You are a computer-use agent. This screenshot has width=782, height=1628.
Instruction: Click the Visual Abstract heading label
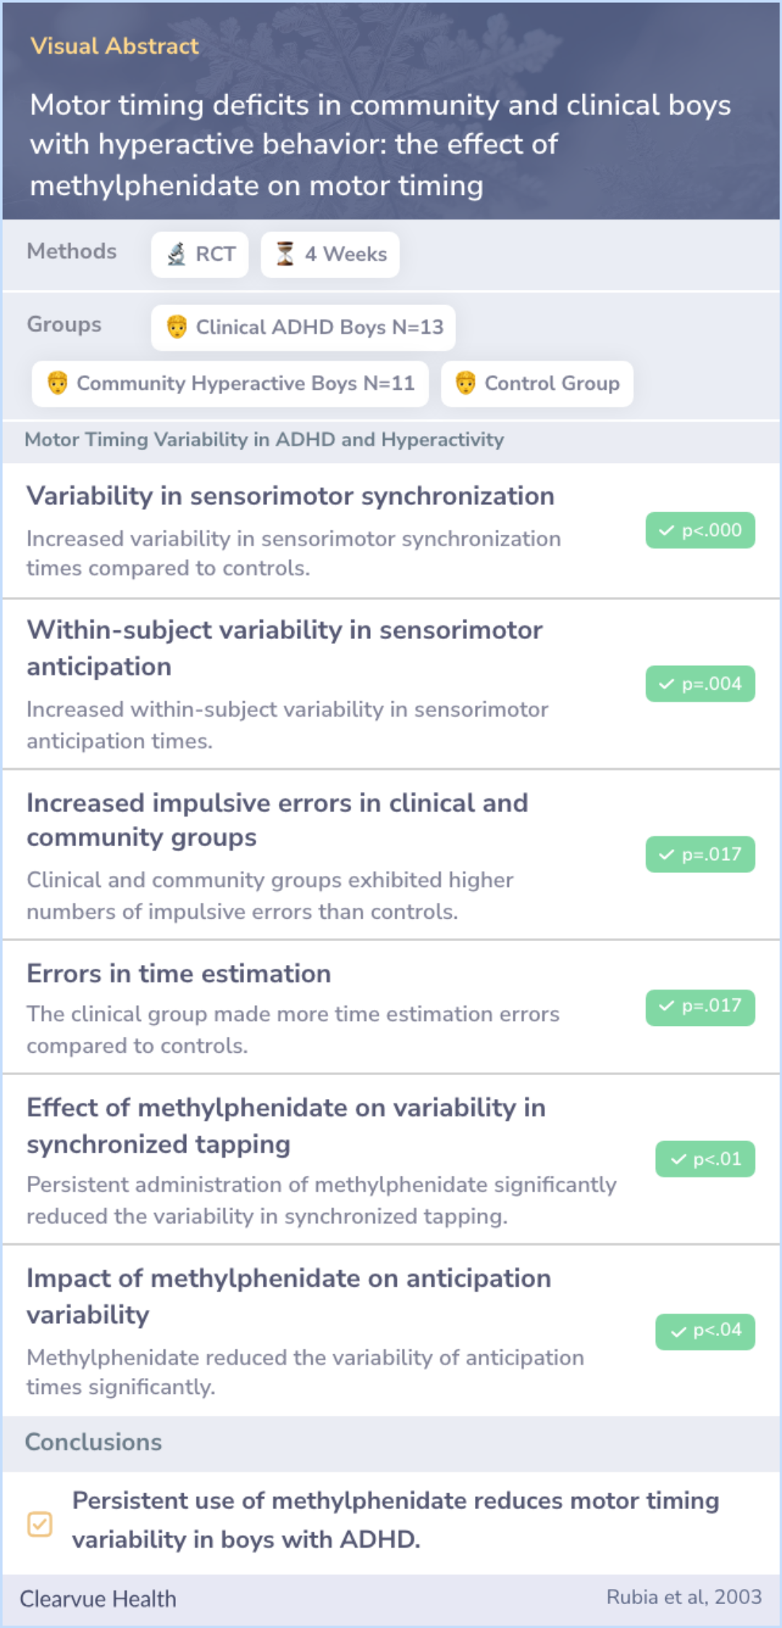tap(114, 46)
